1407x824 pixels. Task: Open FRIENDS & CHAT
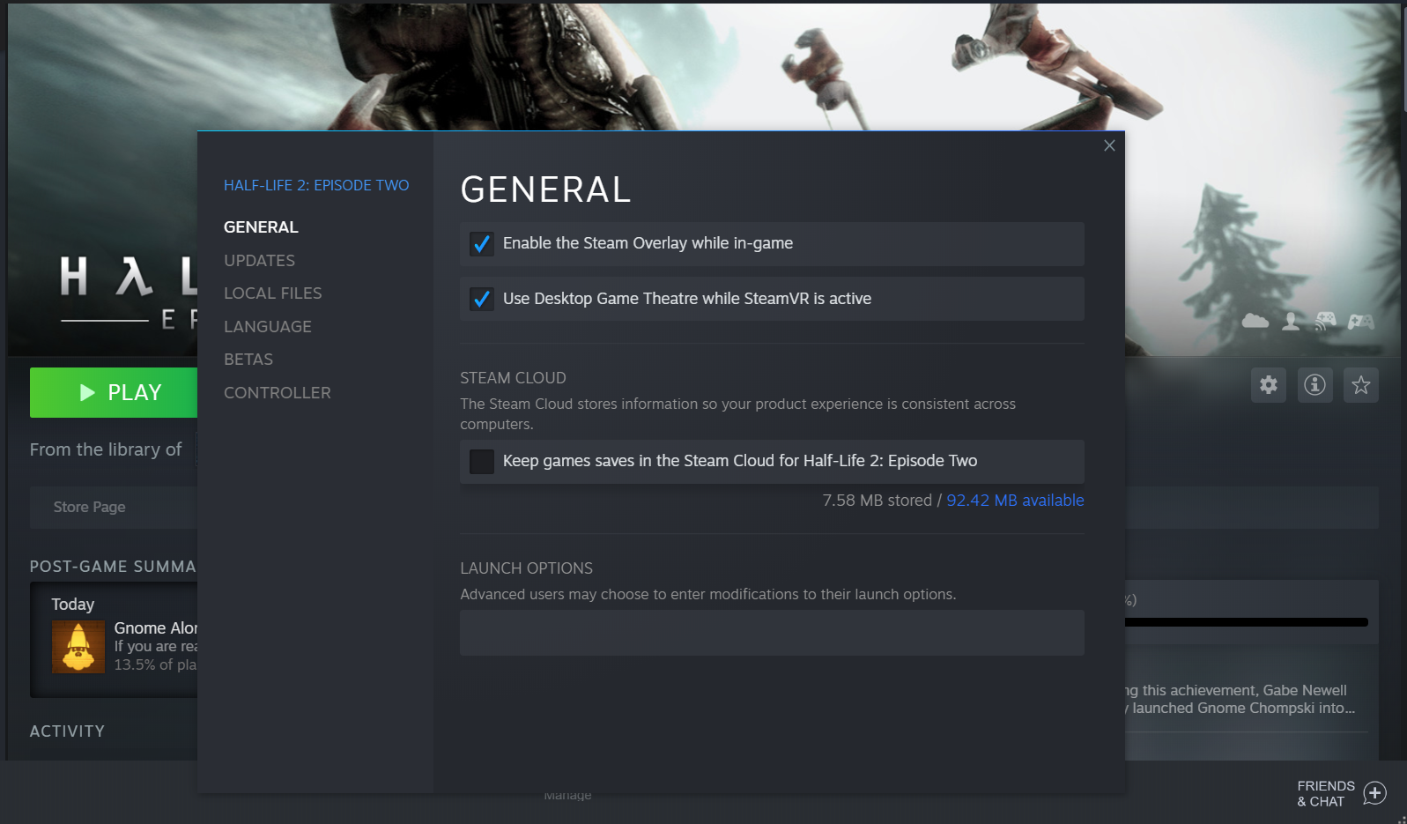pos(1326,793)
